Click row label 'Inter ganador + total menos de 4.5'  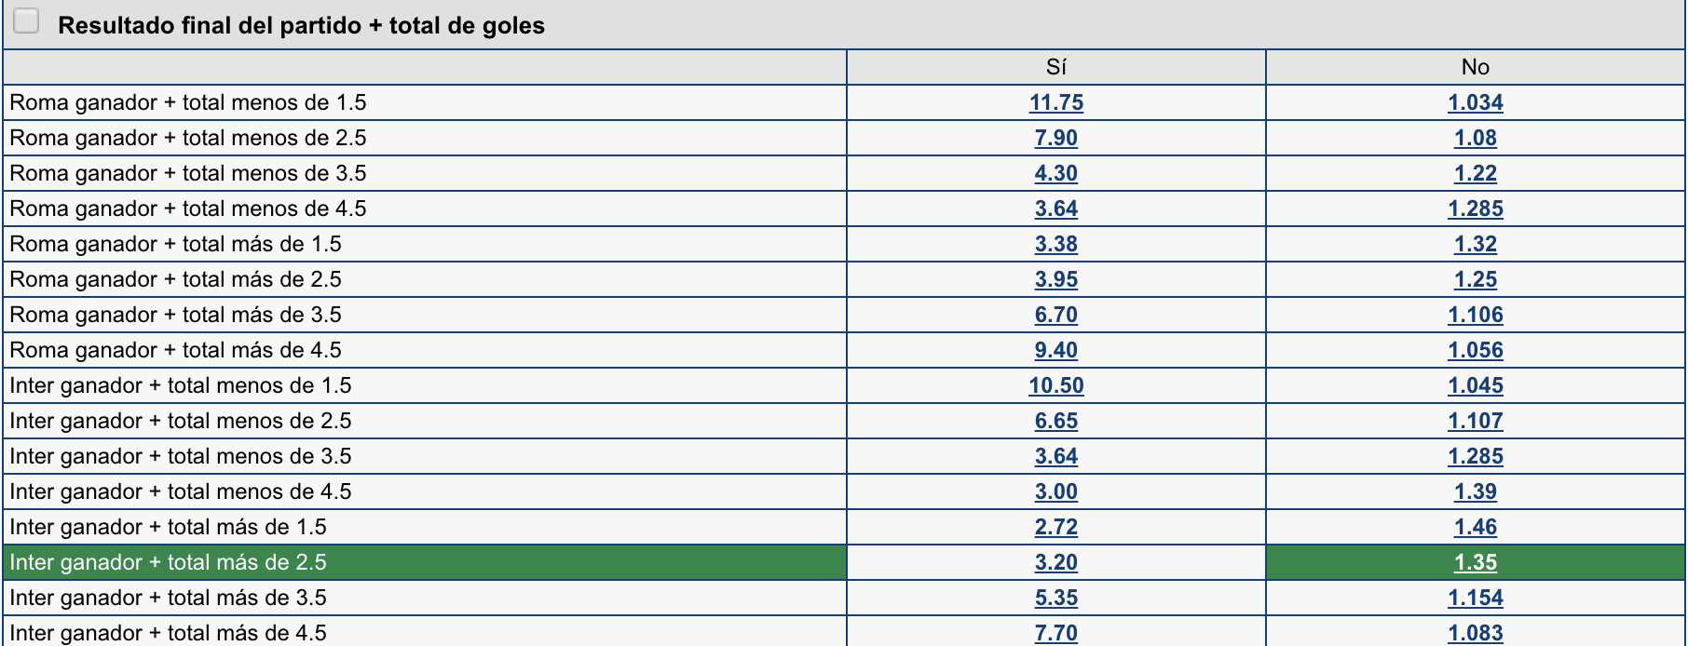(181, 491)
